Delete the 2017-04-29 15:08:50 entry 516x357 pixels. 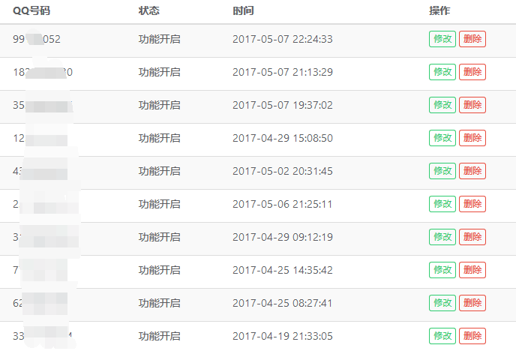click(x=472, y=138)
